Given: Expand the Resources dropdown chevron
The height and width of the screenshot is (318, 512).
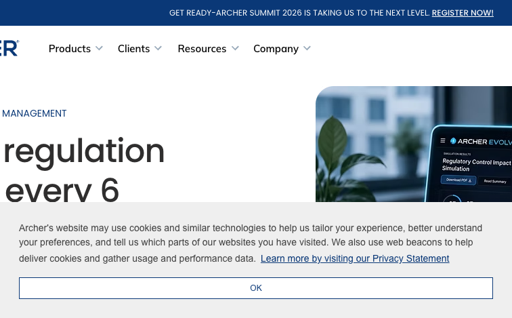Looking at the screenshot, I should click(x=235, y=48).
